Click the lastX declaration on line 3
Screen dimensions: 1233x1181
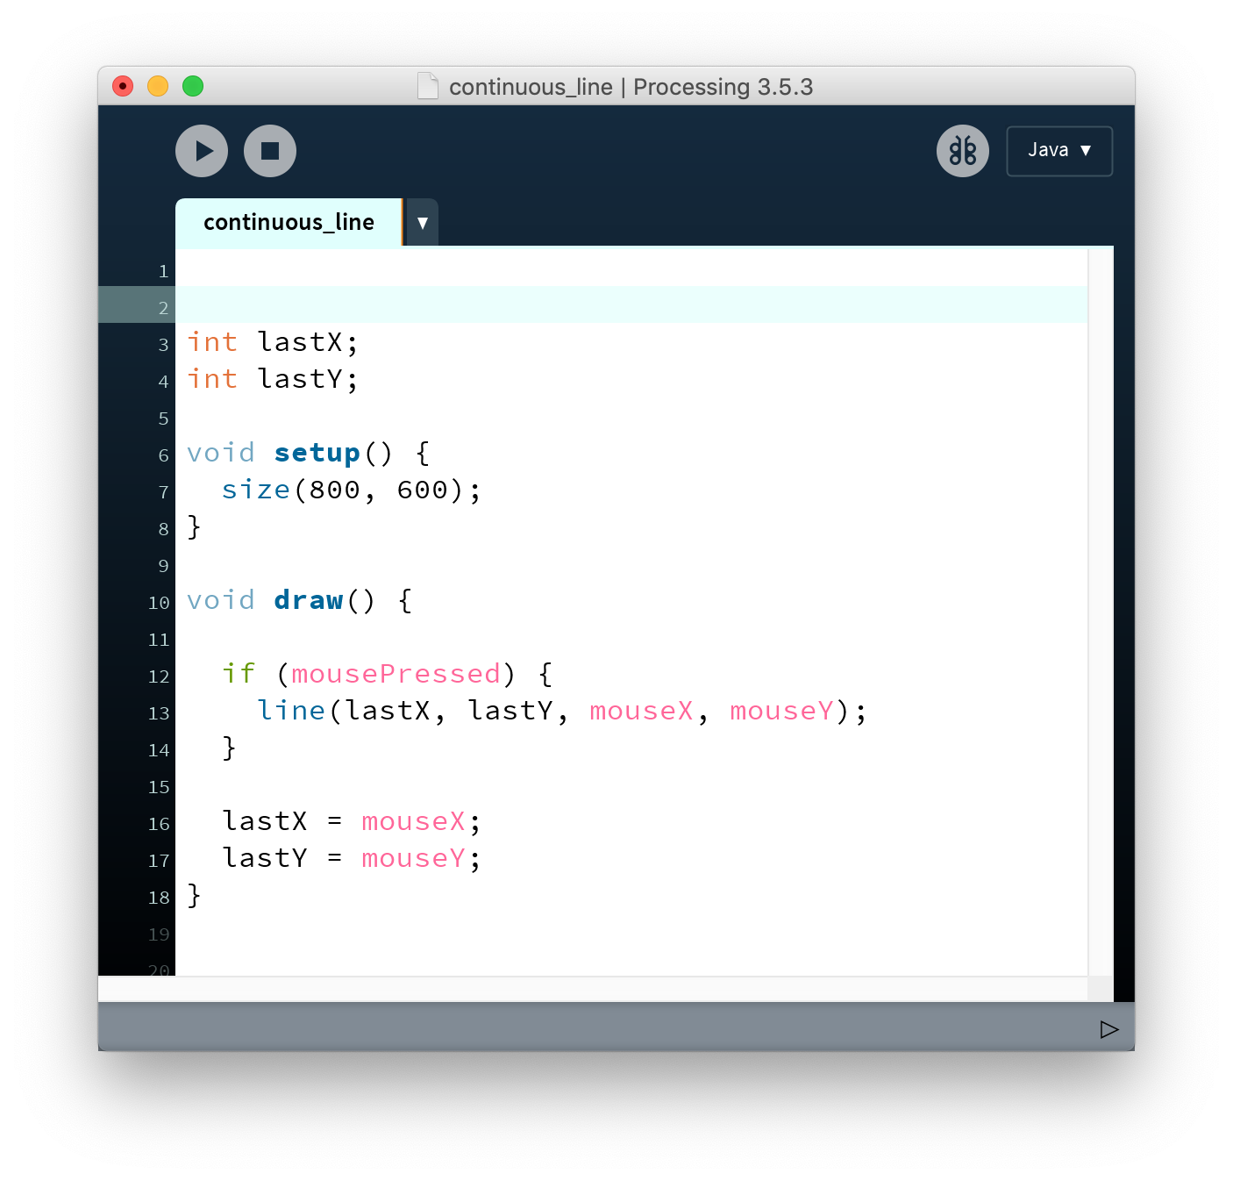pyautogui.click(x=300, y=342)
